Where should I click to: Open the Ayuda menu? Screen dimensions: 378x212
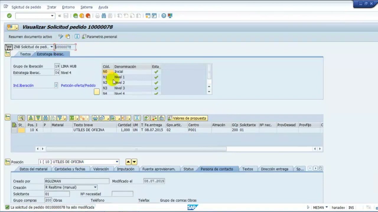[x=103, y=7]
